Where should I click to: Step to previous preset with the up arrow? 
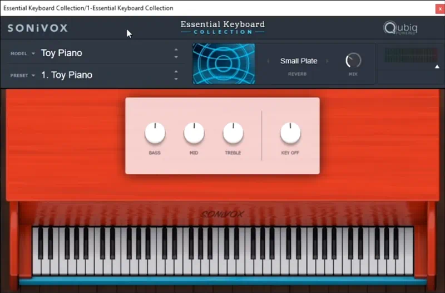[x=176, y=71]
